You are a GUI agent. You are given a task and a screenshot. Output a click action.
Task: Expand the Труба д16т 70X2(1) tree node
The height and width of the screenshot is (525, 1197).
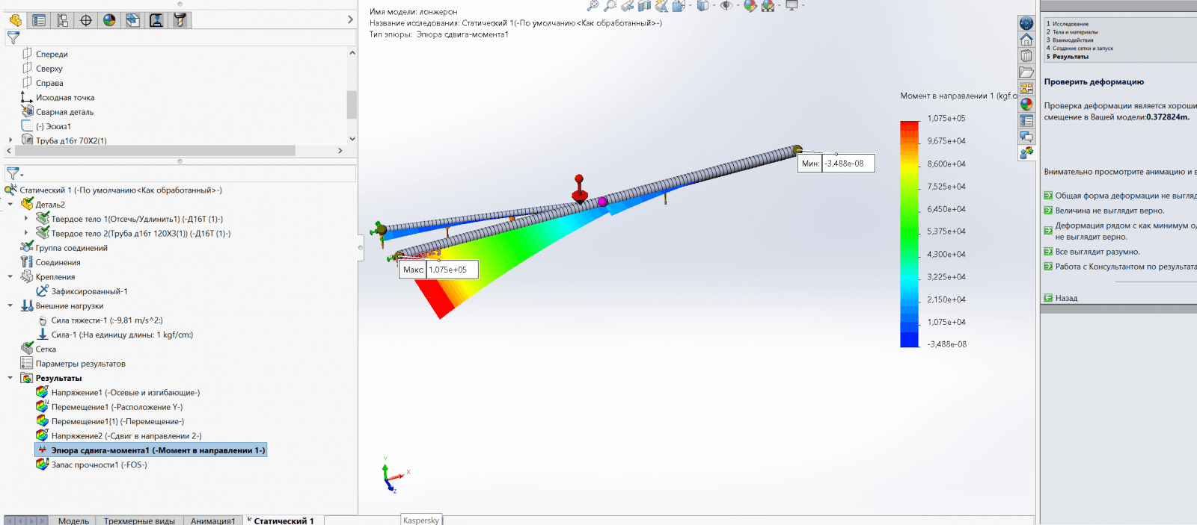tap(10, 140)
